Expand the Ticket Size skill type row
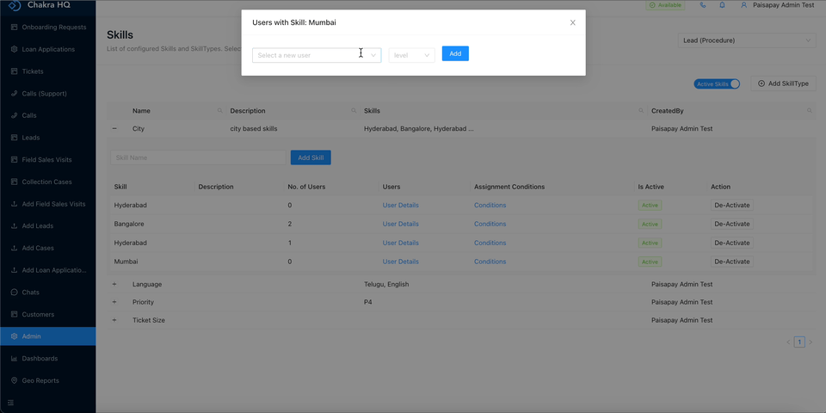Screen dimensions: 826x413 coord(114,320)
